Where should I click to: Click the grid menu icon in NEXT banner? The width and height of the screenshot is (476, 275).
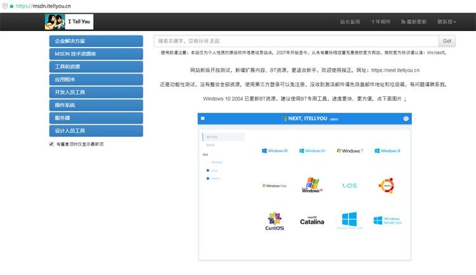[x=202, y=118]
